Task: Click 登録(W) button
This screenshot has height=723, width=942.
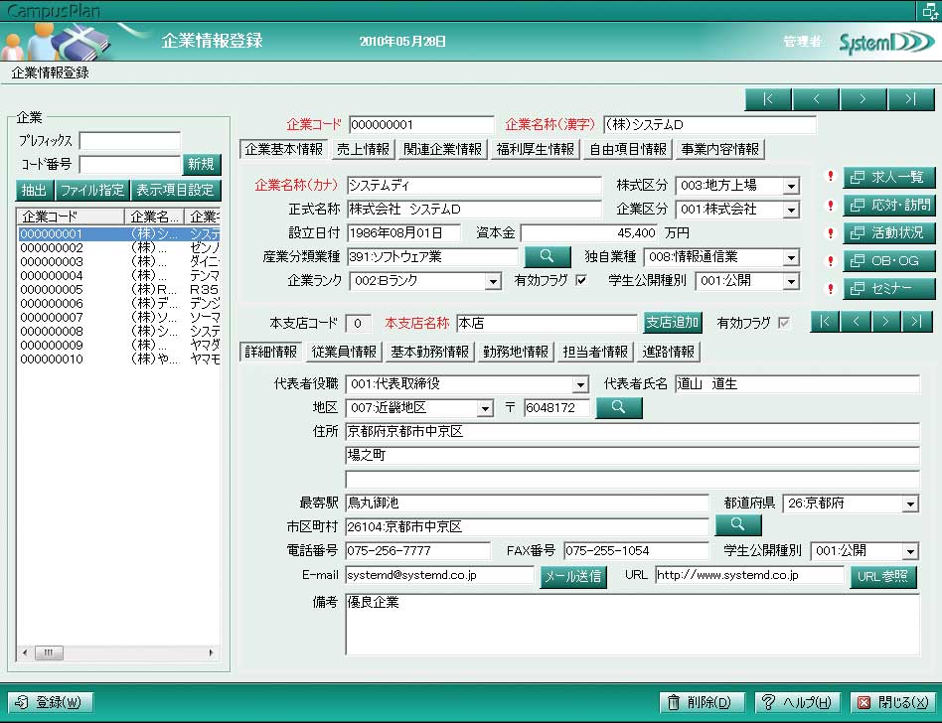Action: pos(51,702)
